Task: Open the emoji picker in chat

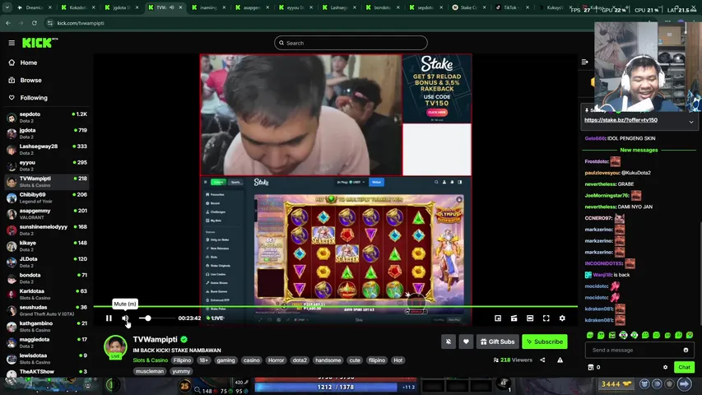Action: pos(686,351)
